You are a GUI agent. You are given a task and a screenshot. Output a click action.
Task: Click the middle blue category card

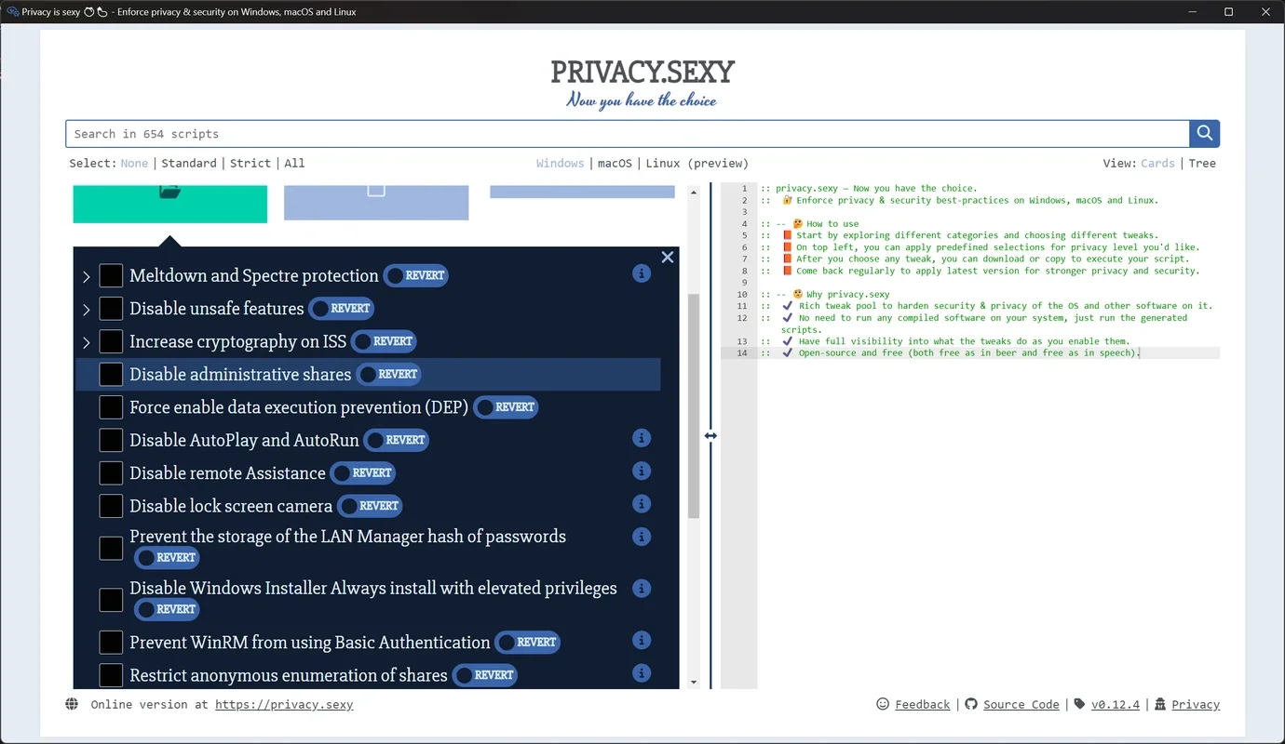376,203
